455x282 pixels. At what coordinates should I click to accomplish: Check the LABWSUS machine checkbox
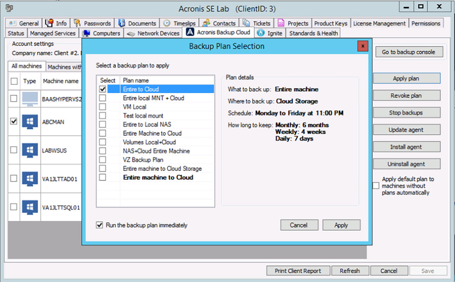coord(14,150)
